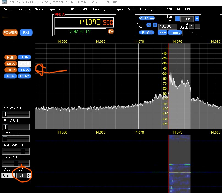222x193 pixels.
Task: Open the Spot menu
Action: [x=131, y=9]
